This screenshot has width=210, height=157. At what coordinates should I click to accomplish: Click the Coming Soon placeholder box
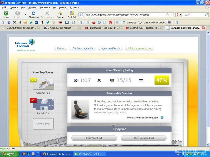(43, 124)
